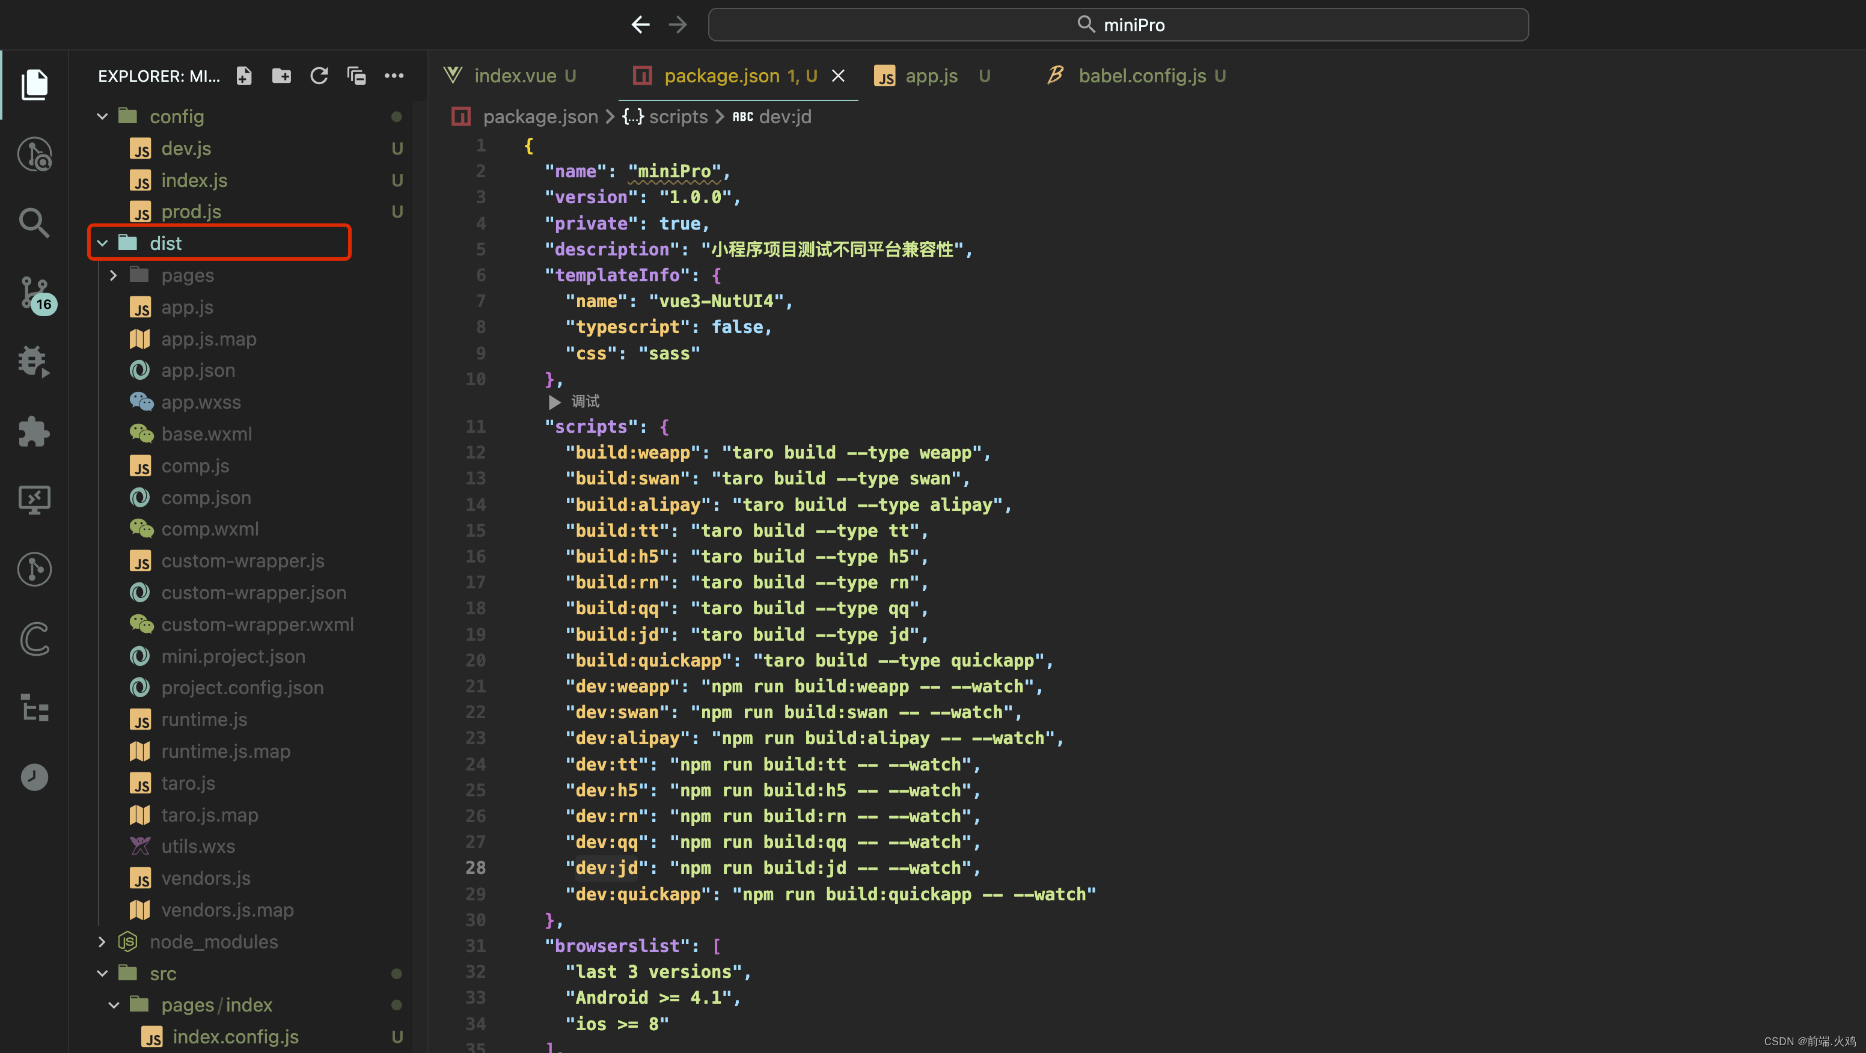This screenshot has width=1866, height=1053.
Task: Open explorer more actions ellipsis menu
Action: coord(394,75)
